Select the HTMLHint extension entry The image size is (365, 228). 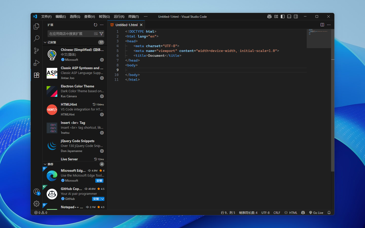pos(75,109)
